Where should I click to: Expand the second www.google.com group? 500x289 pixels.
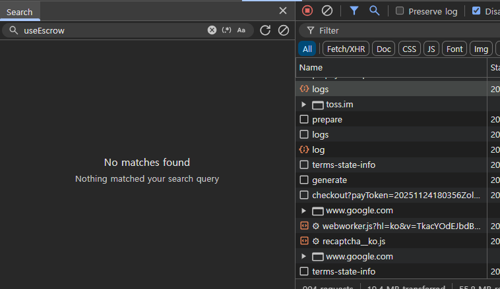(x=303, y=256)
